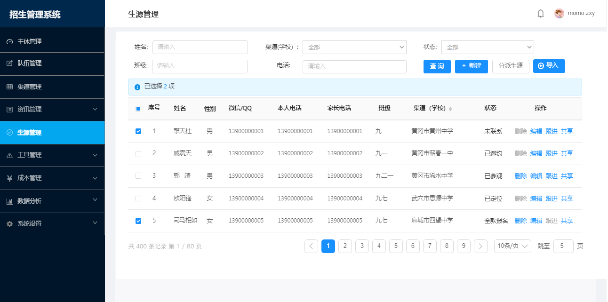Click 共享 for 司马相如
Screen dimensions: 608x302
tap(567, 221)
